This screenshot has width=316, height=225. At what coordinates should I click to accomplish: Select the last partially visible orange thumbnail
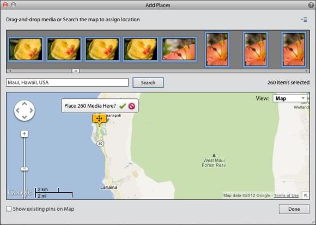coord(294,49)
